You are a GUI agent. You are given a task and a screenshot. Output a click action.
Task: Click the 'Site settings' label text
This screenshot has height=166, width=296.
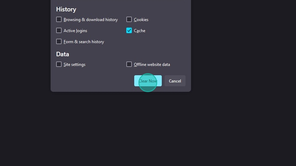tap(74, 65)
